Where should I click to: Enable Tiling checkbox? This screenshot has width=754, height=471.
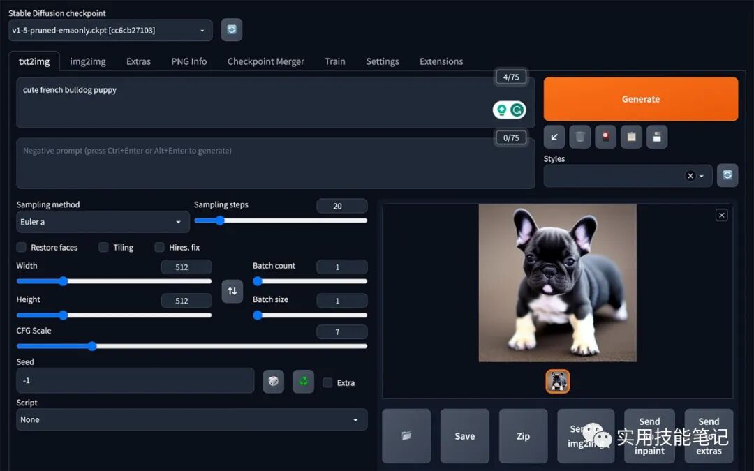(x=103, y=247)
